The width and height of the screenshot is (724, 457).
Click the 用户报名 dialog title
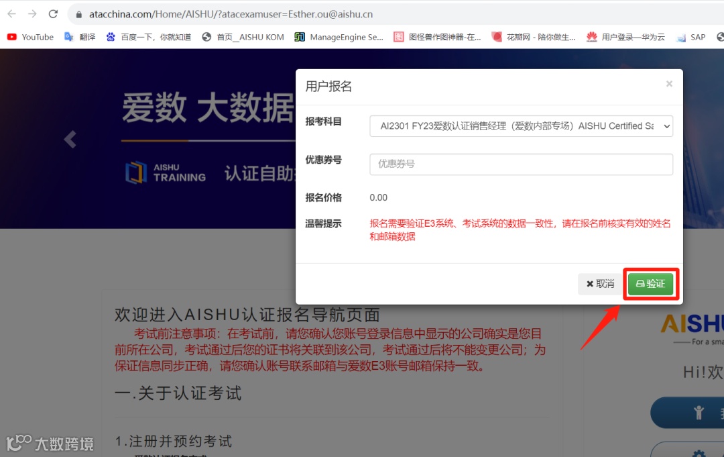(328, 87)
